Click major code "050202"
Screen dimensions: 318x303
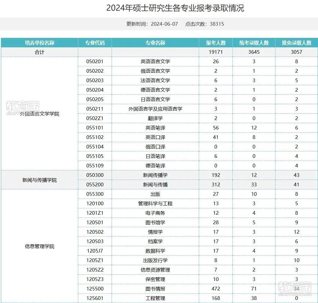click(x=95, y=71)
